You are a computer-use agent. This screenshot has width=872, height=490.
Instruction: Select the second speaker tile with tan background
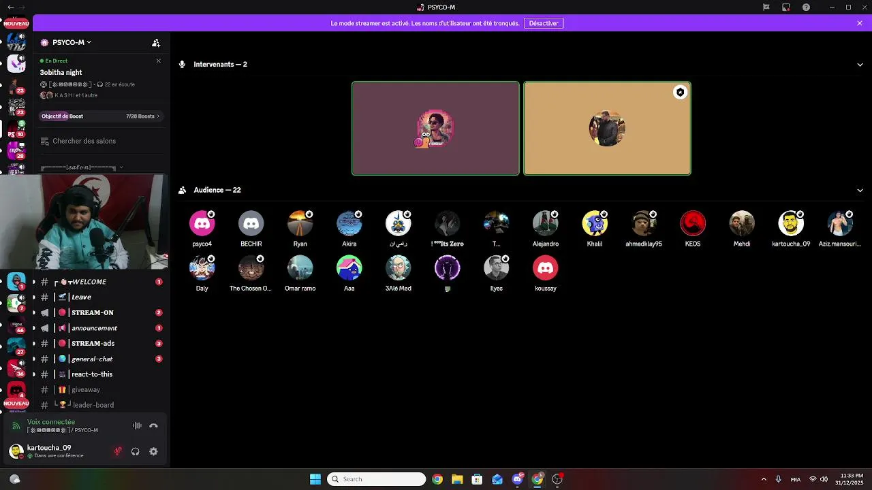(x=607, y=129)
